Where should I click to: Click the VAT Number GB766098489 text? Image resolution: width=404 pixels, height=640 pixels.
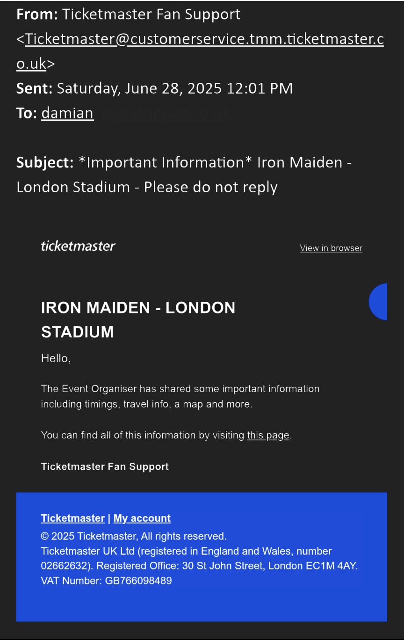coord(106,581)
